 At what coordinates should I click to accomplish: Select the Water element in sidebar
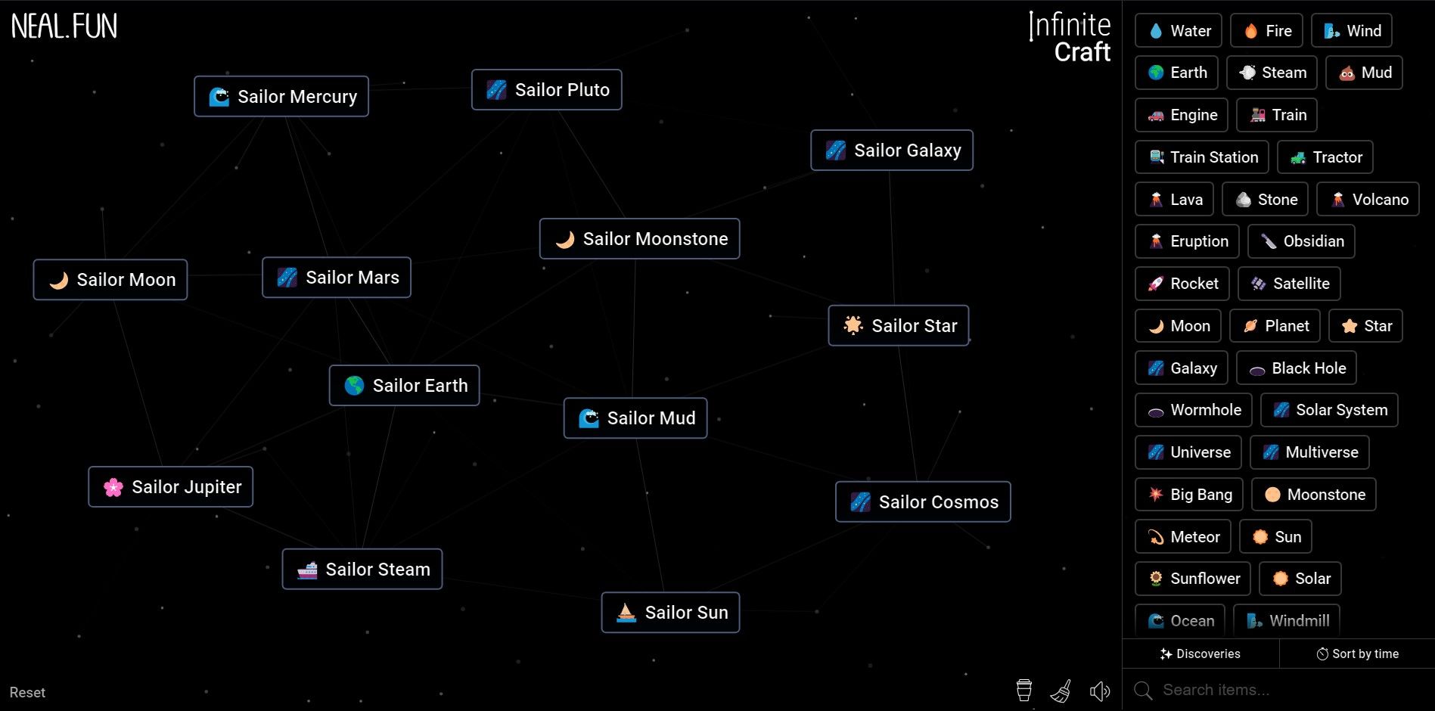coord(1179,31)
